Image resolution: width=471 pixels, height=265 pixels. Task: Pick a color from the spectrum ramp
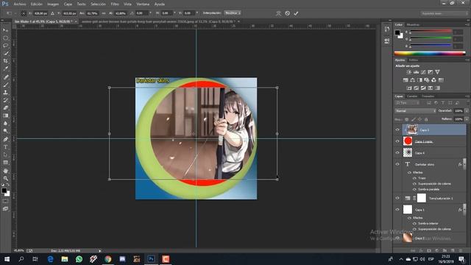click(430, 54)
